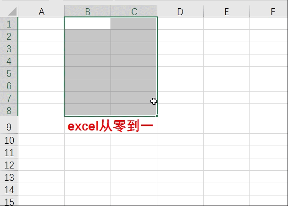Click the fill handle of the selection
This screenshot has height=206, width=288.
157,116
